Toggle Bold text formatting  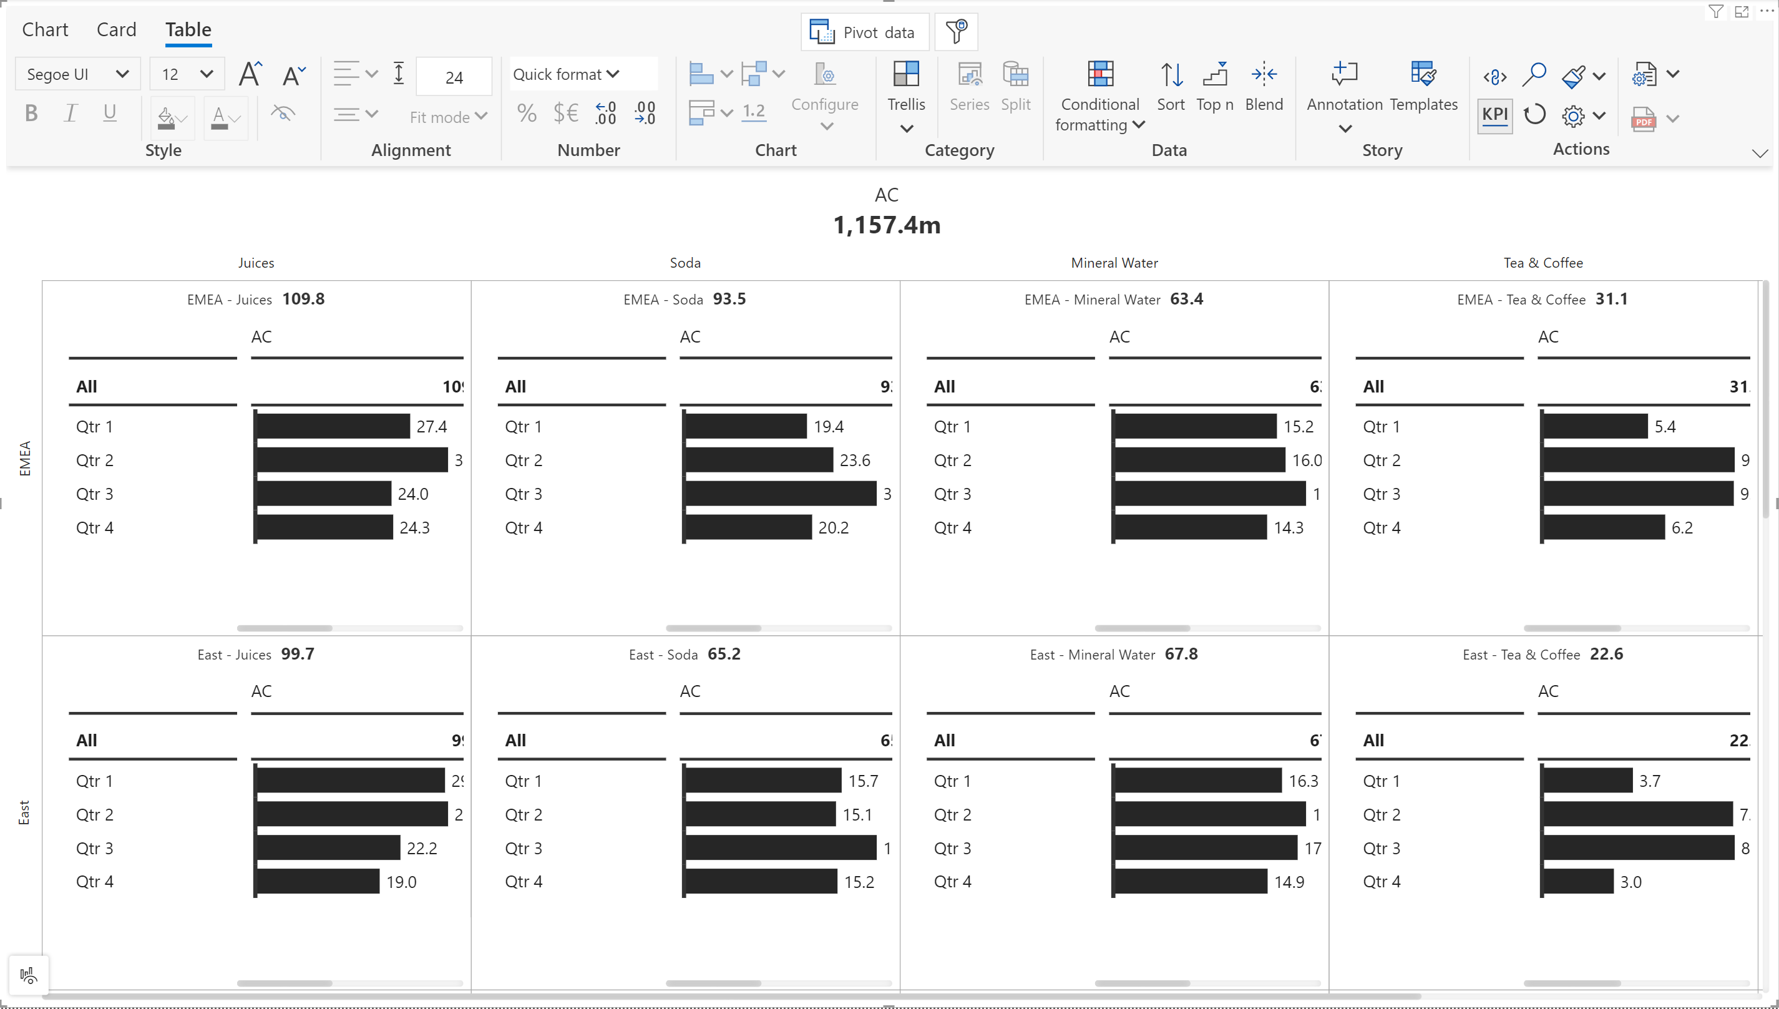31,113
